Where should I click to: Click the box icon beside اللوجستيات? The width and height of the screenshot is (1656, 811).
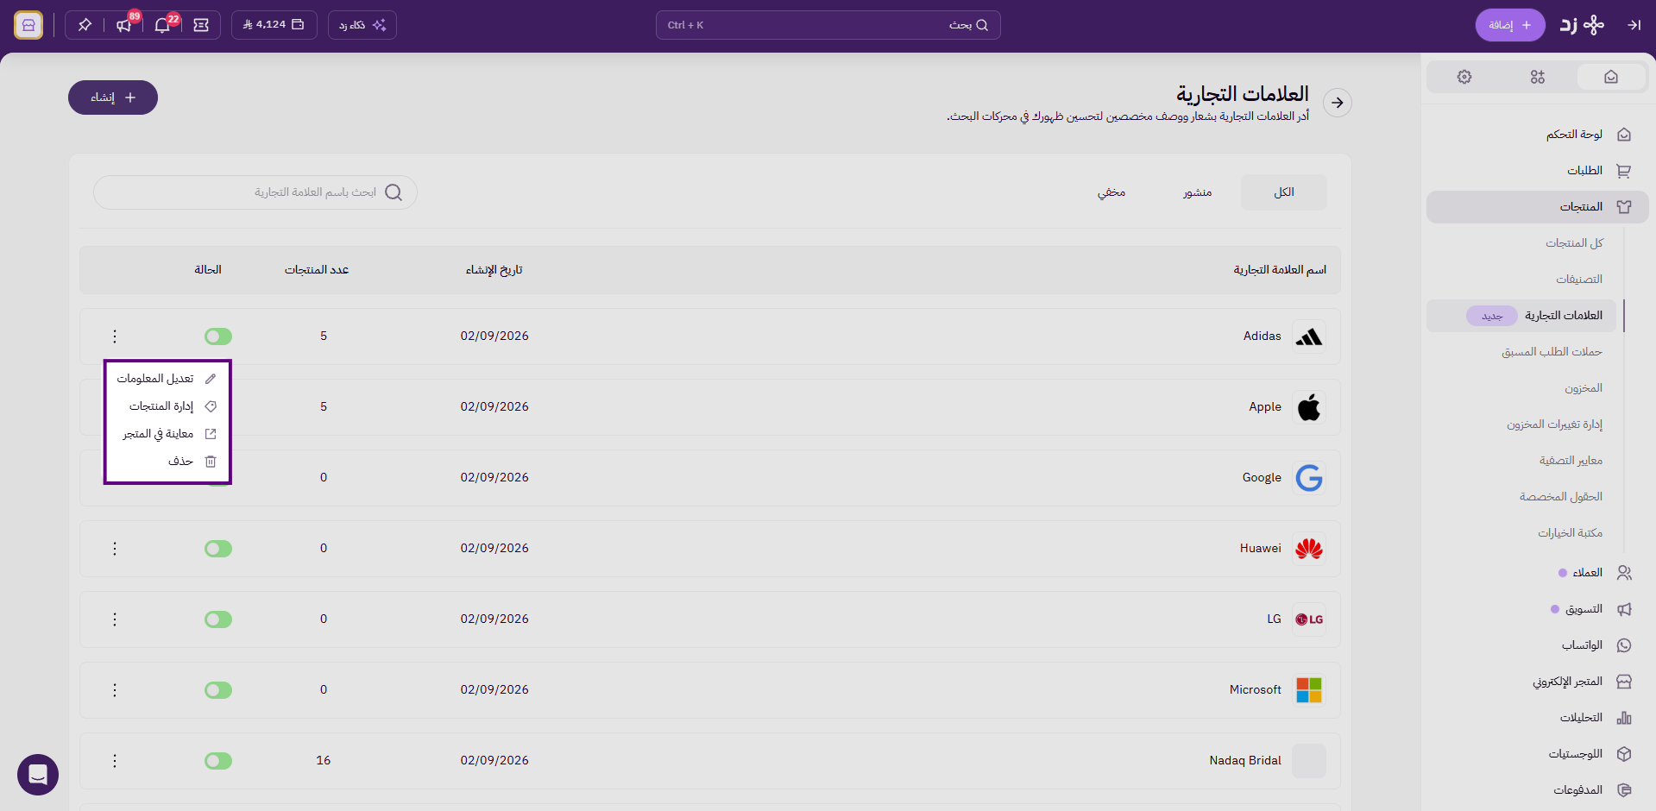point(1624,754)
